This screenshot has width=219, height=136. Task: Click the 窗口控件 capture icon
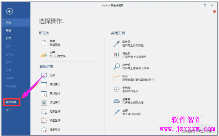coord(44,94)
